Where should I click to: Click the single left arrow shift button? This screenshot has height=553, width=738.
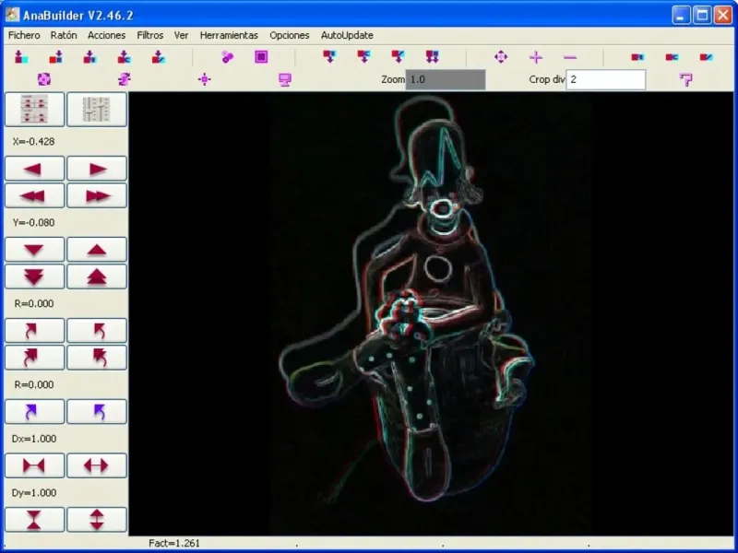pyautogui.click(x=35, y=169)
